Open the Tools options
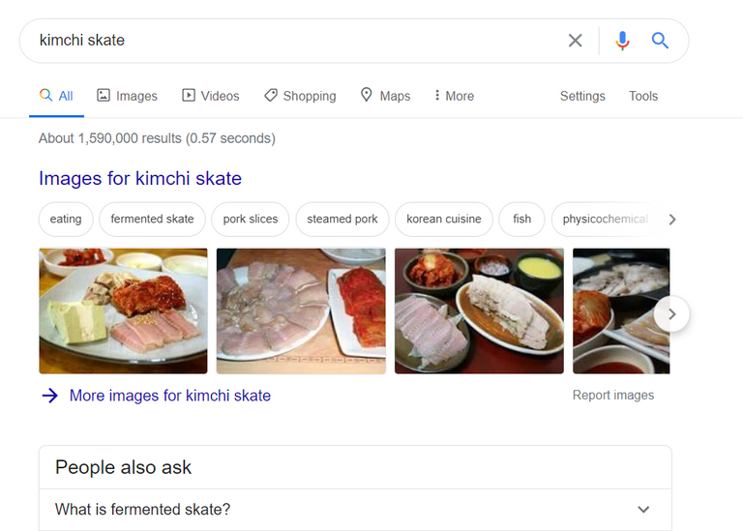Viewport: 743px width, 531px height. (x=643, y=96)
